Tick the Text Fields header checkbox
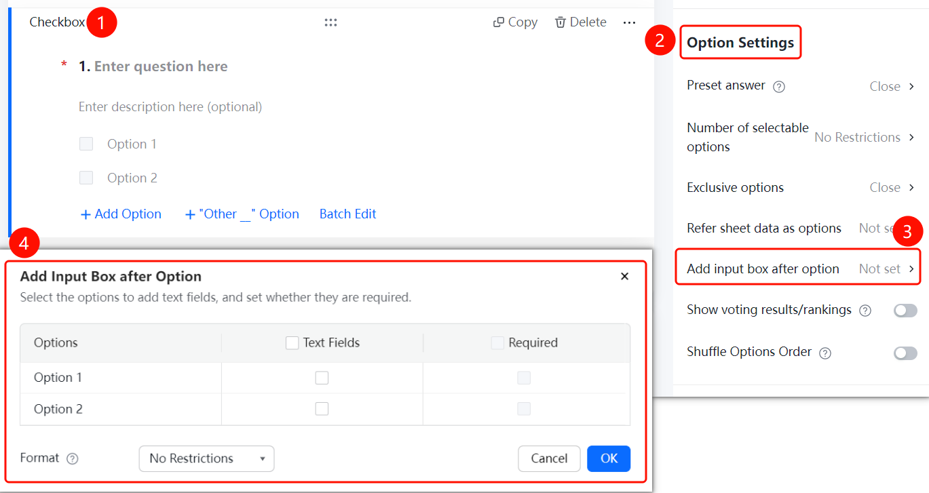The width and height of the screenshot is (929, 493). point(292,343)
